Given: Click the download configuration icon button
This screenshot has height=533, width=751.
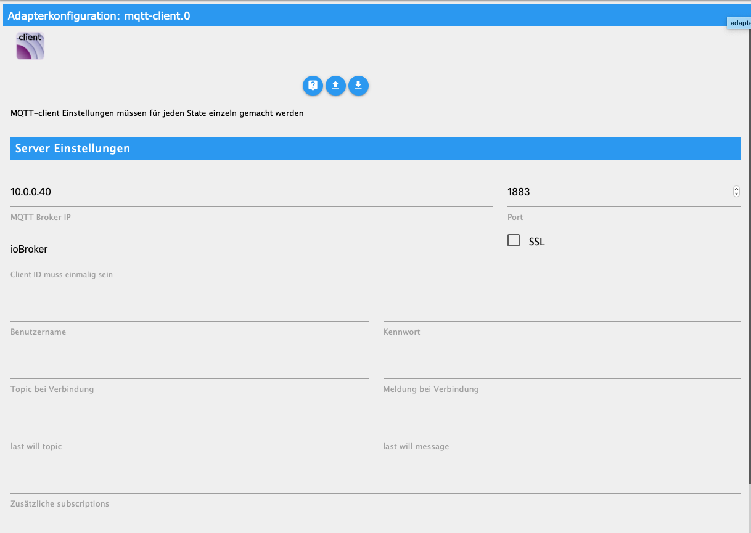Looking at the screenshot, I should (358, 86).
